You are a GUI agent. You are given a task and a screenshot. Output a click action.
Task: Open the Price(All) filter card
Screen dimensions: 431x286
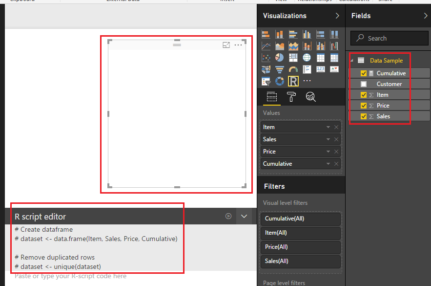click(301, 247)
